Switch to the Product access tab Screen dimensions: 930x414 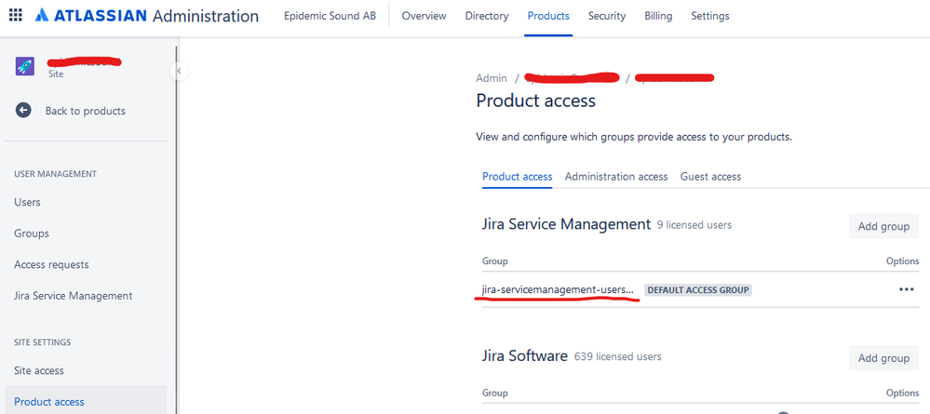(518, 177)
